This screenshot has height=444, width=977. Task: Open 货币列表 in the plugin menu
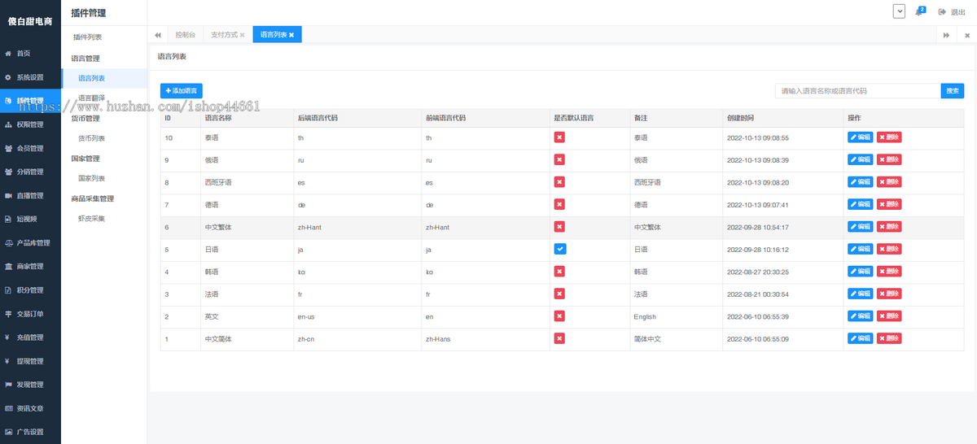pos(91,138)
